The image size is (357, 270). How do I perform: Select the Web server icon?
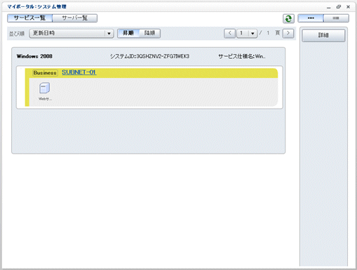pos(44,88)
